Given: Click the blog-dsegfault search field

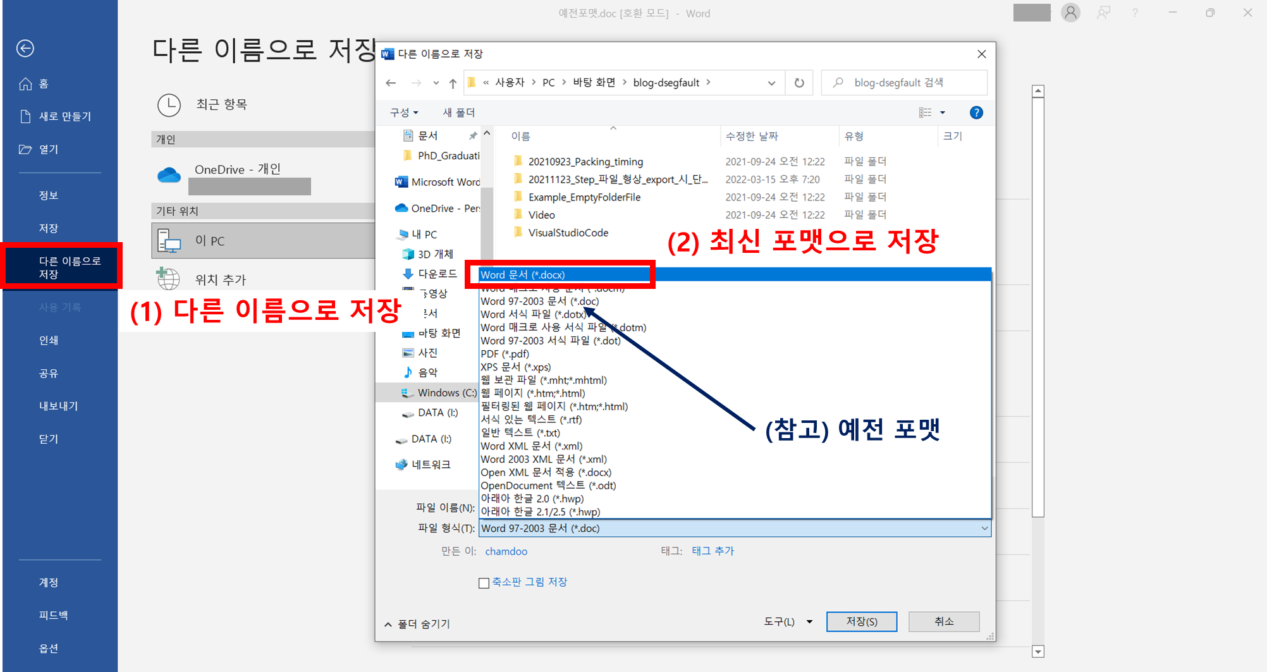Looking at the screenshot, I should tap(904, 83).
